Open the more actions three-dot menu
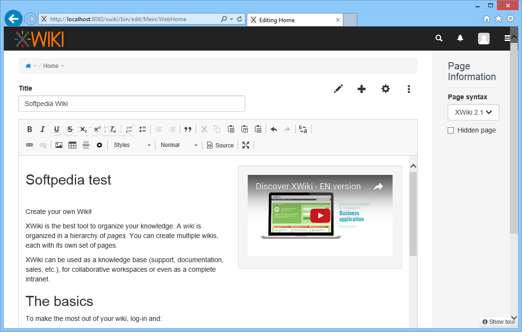This screenshot has height=332, width=522. point(409,89)
